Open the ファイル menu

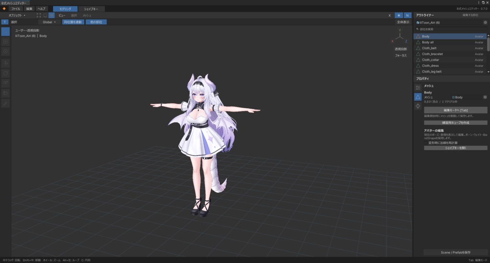(x=16, y=9)
